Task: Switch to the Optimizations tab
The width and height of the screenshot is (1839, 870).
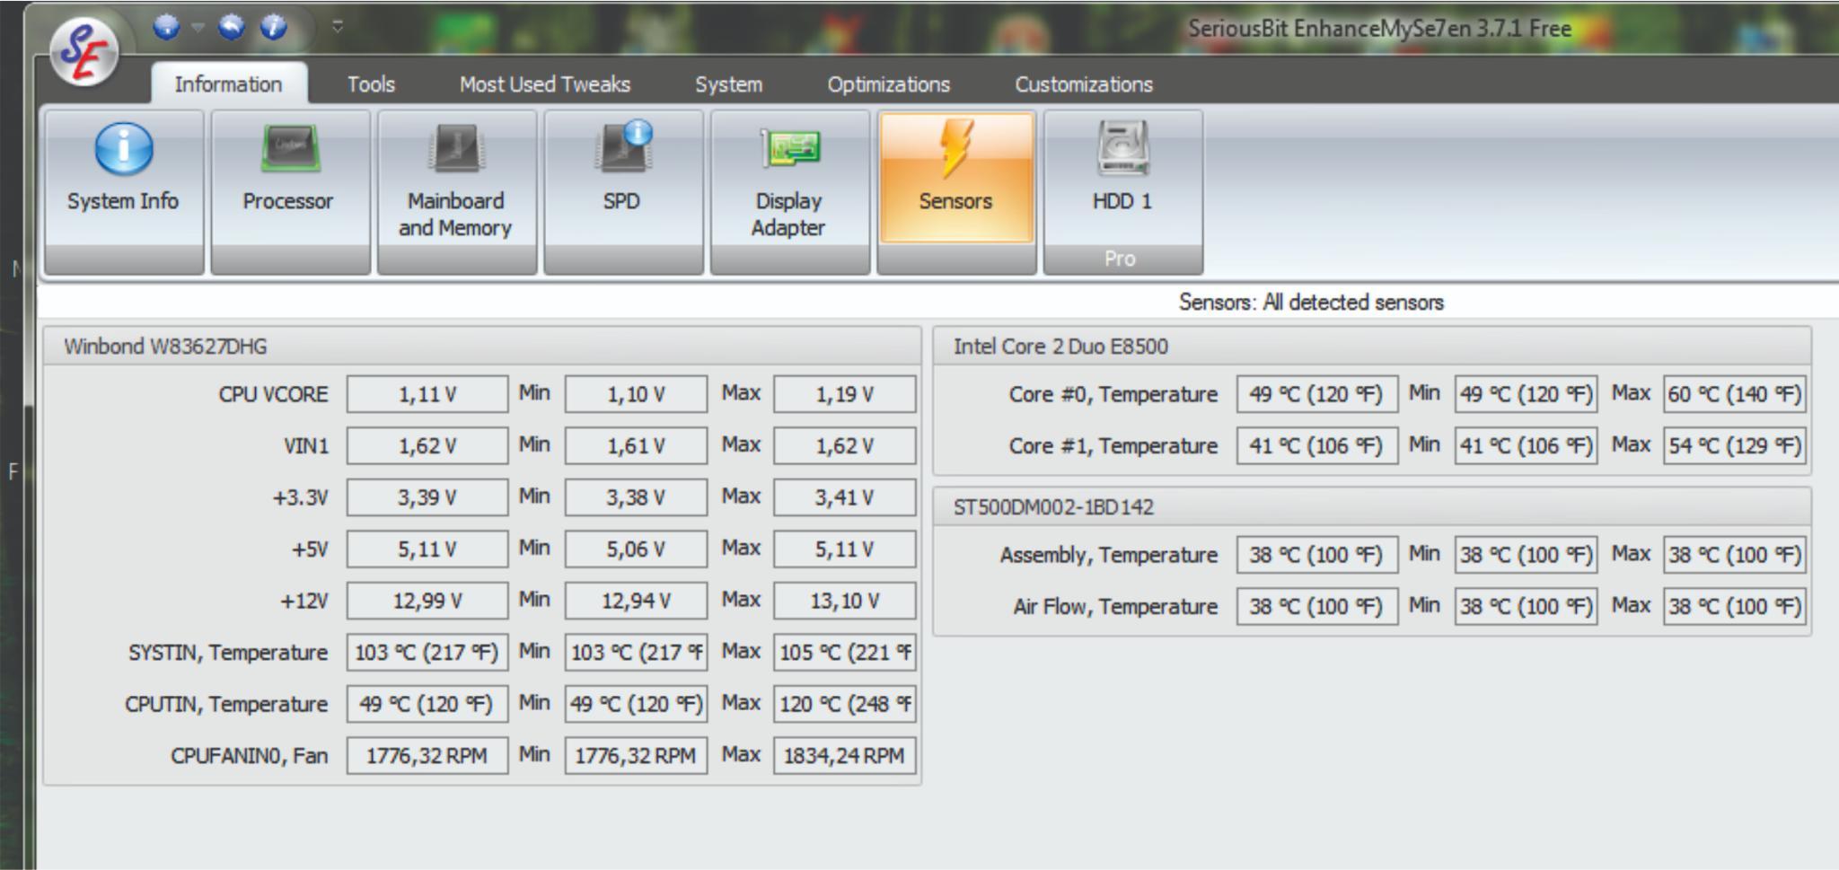Action: click(x=888, y=84)
